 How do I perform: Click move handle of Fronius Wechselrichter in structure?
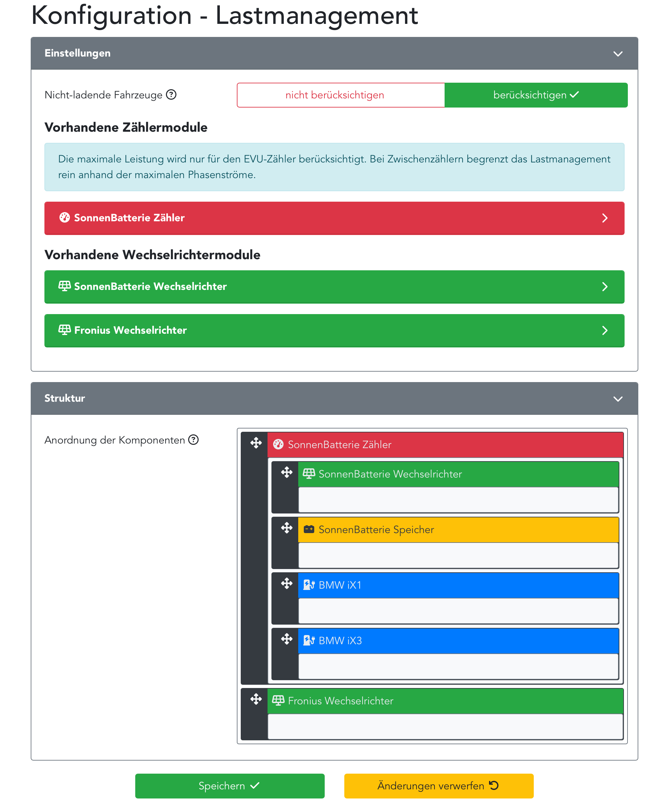pyautogui.click(x=256, y=699)
